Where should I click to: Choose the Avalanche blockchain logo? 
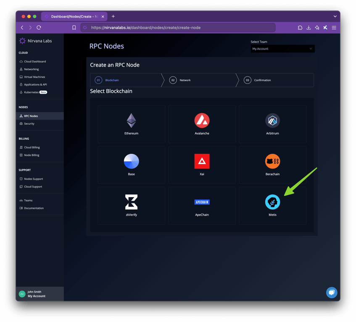pyautogui.click(x=202, y=120)
